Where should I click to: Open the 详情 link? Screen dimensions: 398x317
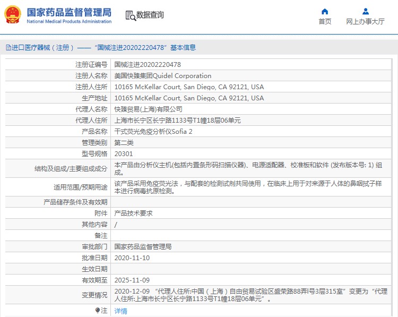click(x=120, y=311)
